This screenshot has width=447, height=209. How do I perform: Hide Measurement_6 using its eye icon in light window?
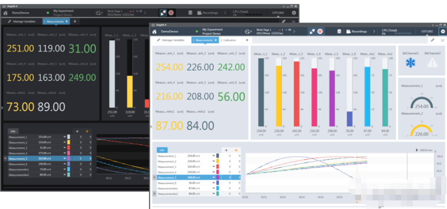tap(213, 183)
